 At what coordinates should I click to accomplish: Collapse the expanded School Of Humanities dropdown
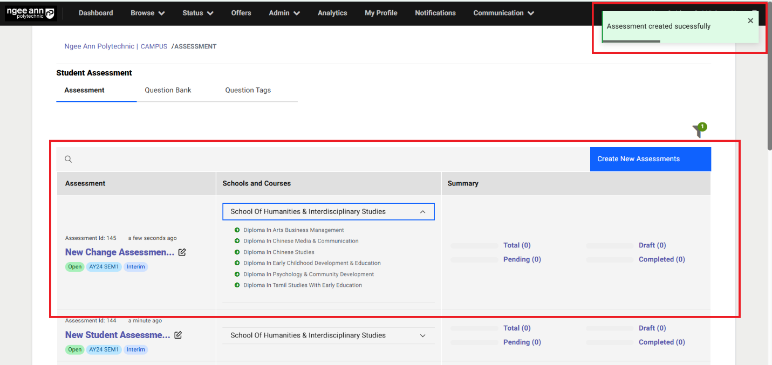point(423,212)
